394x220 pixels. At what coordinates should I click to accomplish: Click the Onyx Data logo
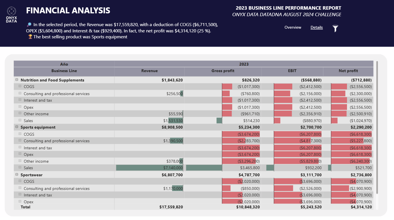[11, 15]
